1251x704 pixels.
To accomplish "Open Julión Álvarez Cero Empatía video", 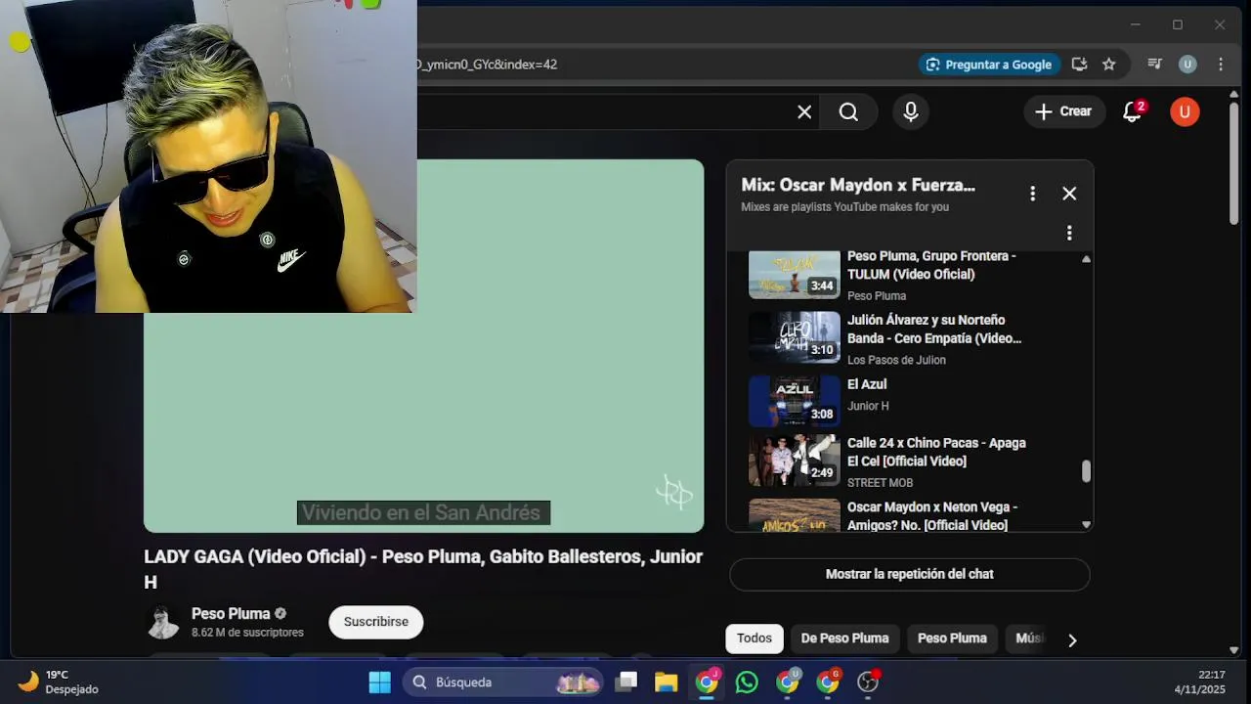I will click(x=934, y=330).
